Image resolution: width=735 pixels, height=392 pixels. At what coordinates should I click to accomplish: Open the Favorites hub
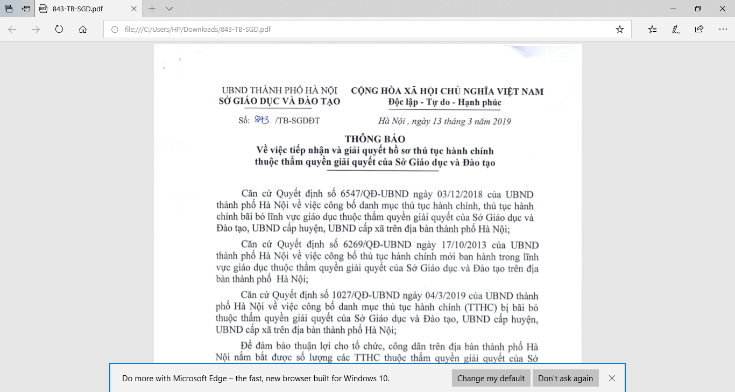pyautogui.click(x=652, y=30)
